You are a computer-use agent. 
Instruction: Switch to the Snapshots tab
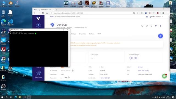(82, 34)
